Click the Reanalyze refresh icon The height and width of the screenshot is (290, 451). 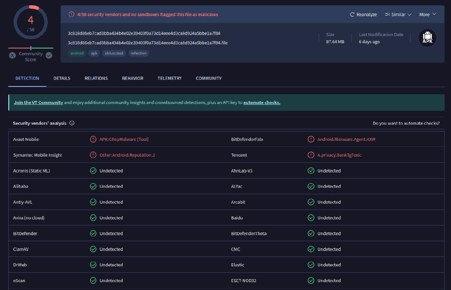[352, 15]
